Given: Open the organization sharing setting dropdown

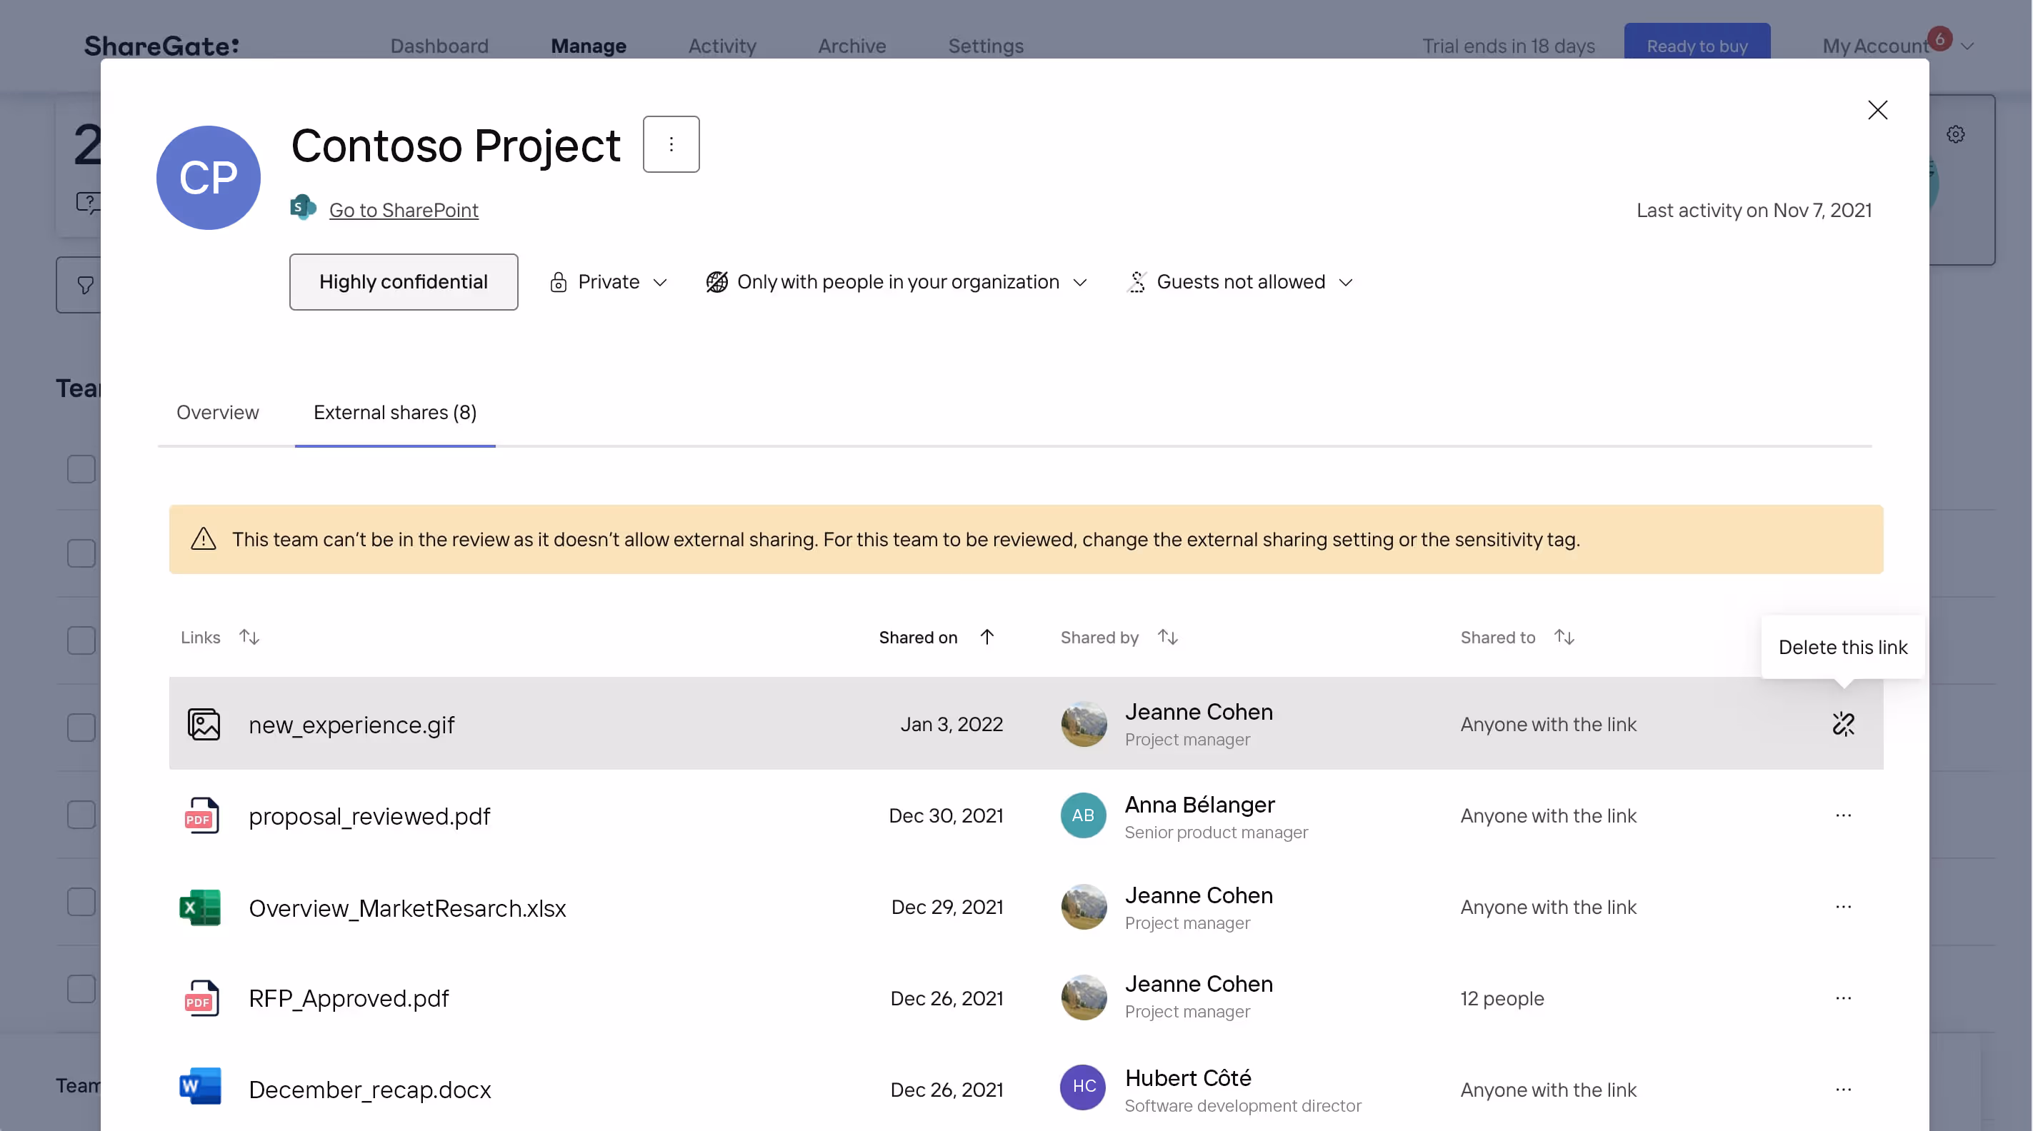Looking at the screenshot, I should (x=896, y=281).
